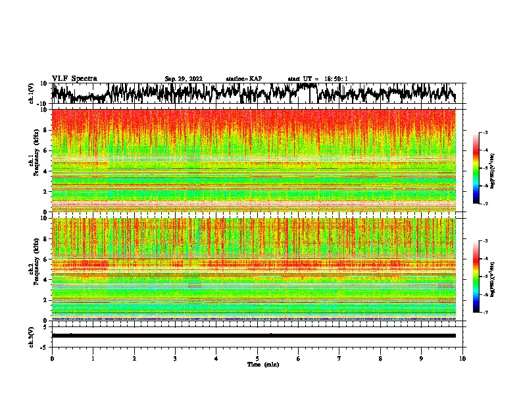This screenshot has height=402, width=521.
Task: Click inside the ch.1 frequency spectrogram
Action: tap(254, 160)
